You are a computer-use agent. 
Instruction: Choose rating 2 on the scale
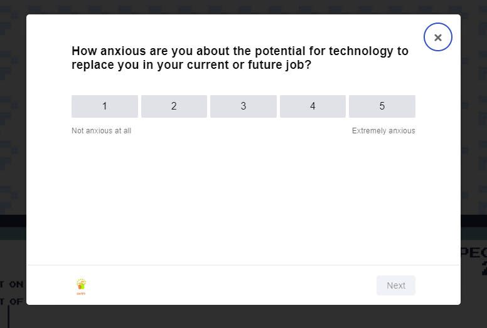point(174,106)
